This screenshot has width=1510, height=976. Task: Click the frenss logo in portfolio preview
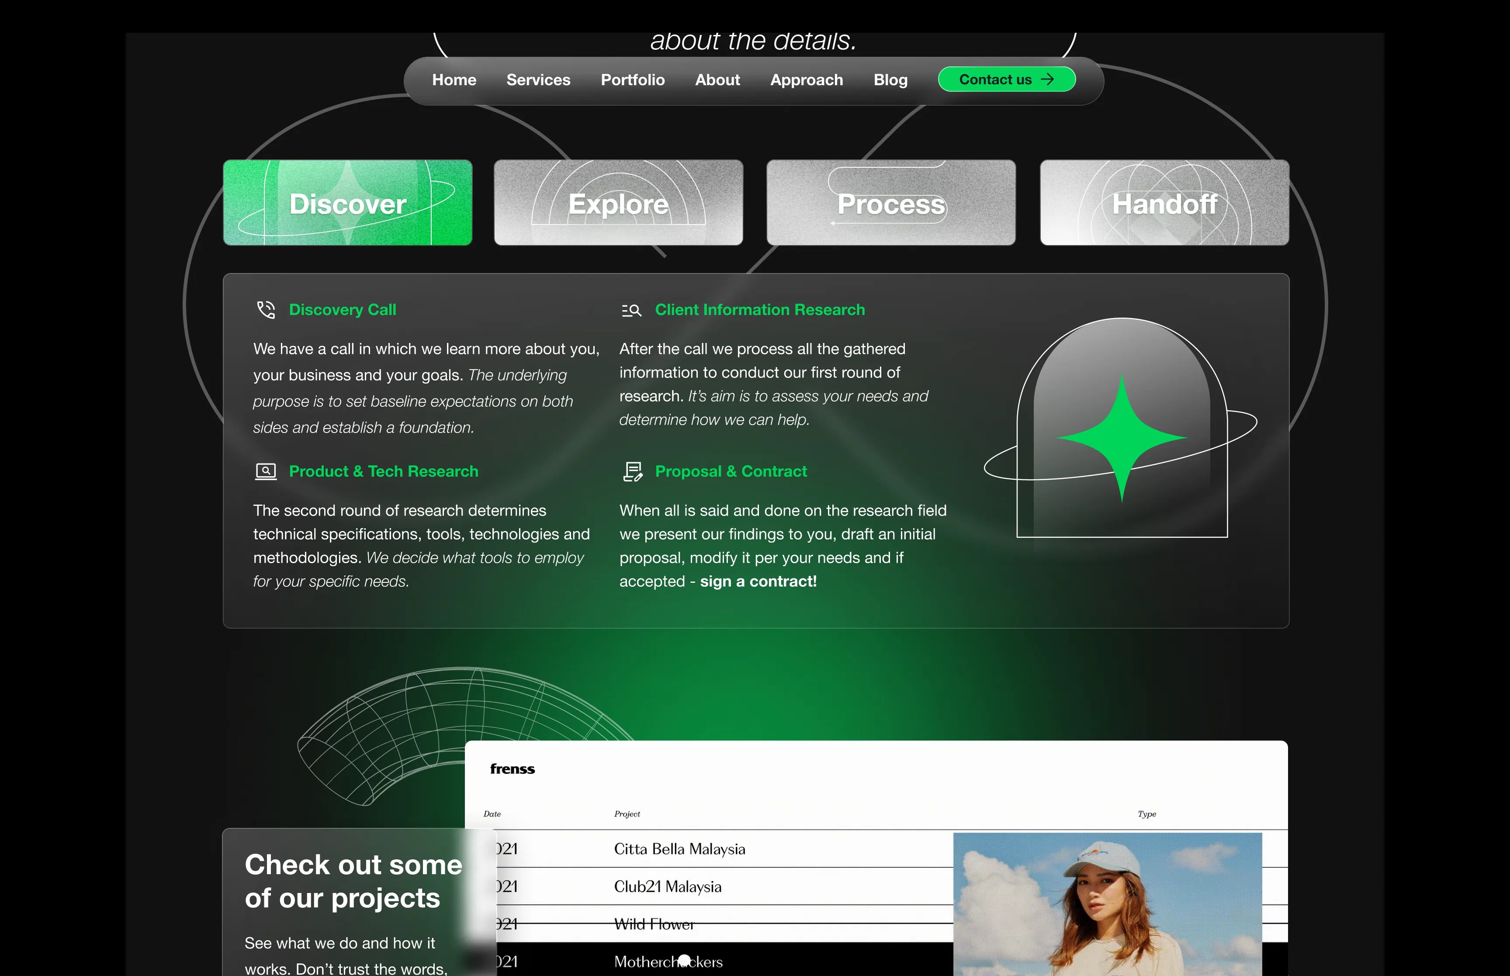tap(512, 769)
